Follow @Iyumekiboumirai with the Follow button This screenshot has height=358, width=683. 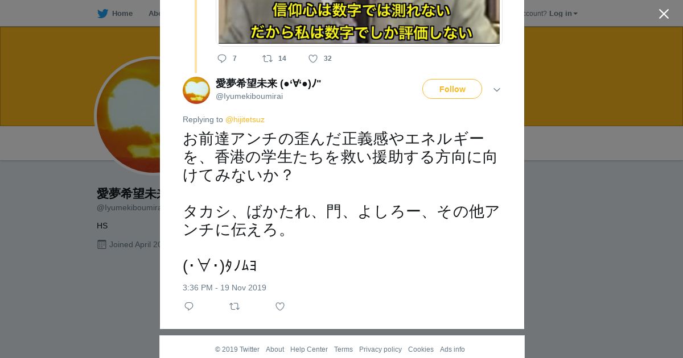[x=452, y=89]
